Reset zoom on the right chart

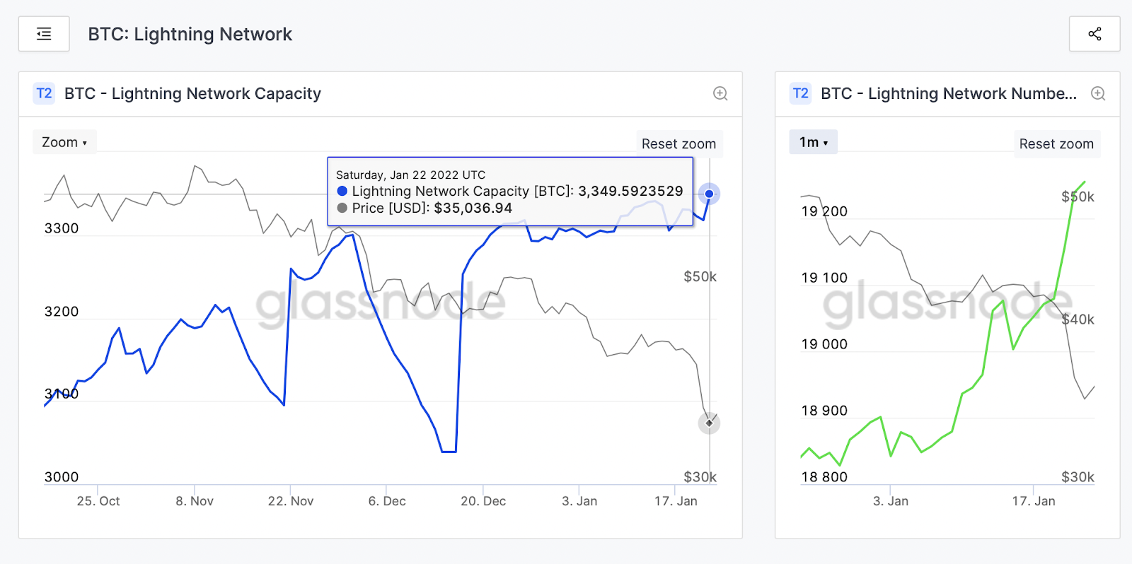[x=1056, y=144]
